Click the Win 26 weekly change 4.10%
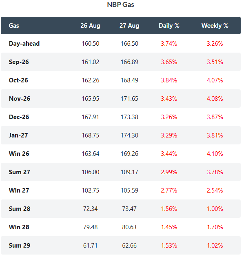246x257 pixels. click(215, 154)
